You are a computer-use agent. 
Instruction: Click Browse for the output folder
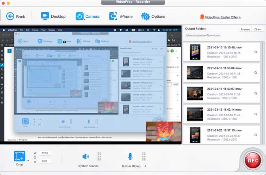[245, 29]
